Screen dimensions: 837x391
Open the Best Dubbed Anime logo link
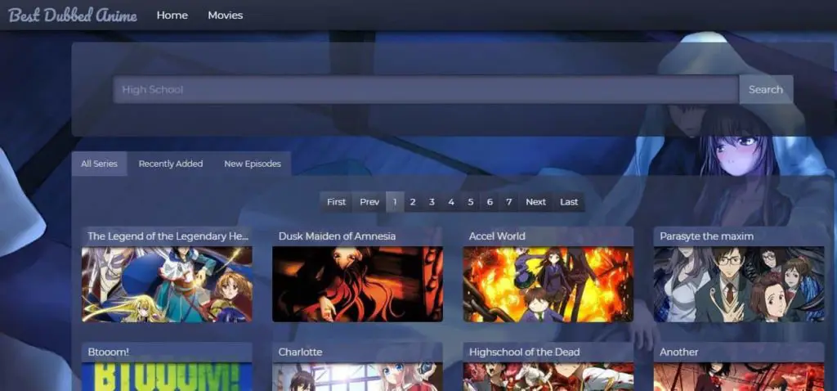pos(73,15)
